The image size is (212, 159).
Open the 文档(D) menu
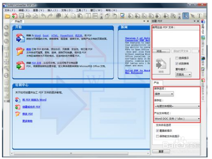67,10
